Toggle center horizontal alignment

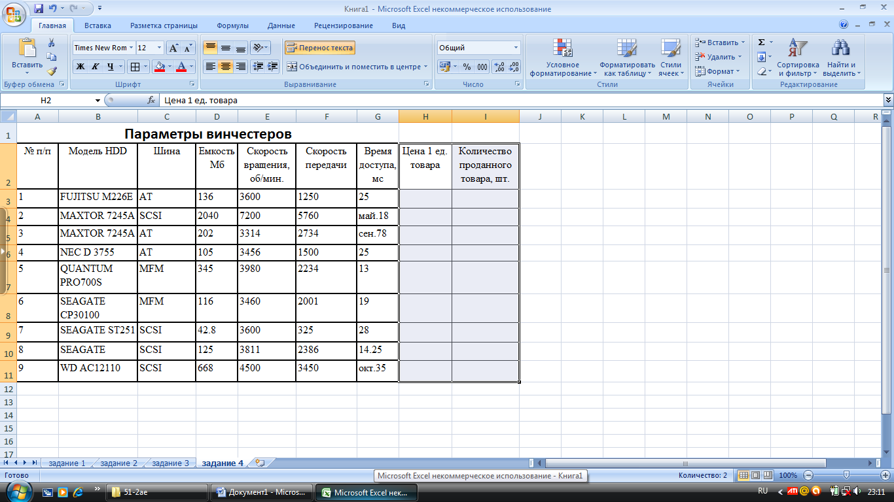(x=226, y=66)
